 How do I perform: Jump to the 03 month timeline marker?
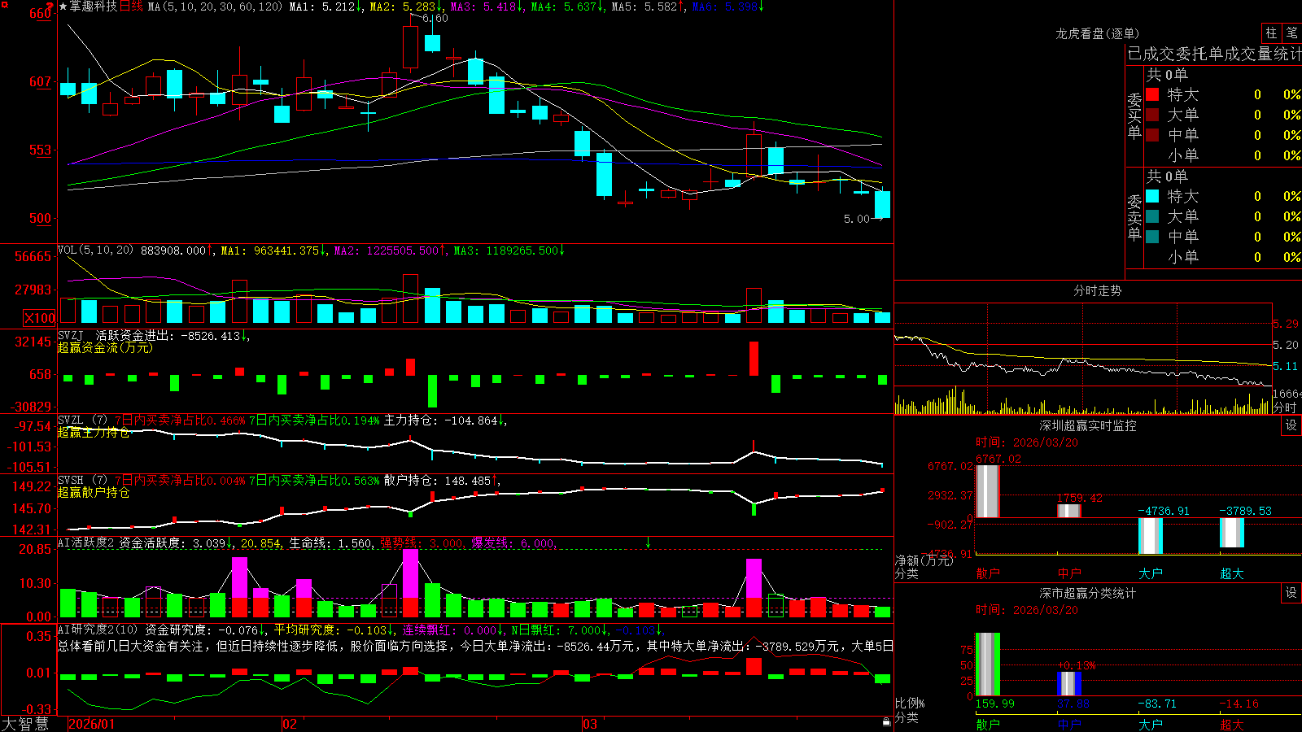(x=590, y=724)
